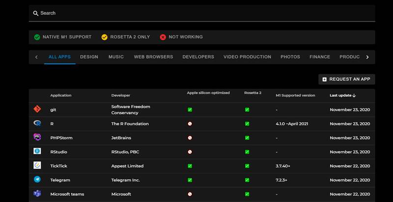The image size is (393, 202).
Task: Open the Developers tab
Action: click(x=198, y=57)
